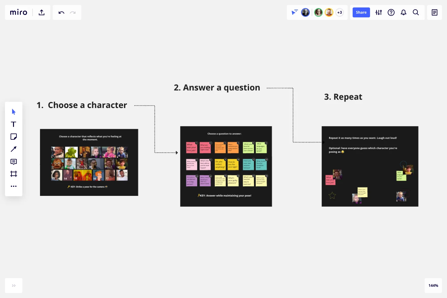Click the monkey puppet character image numbered 7

coord(57,164)
